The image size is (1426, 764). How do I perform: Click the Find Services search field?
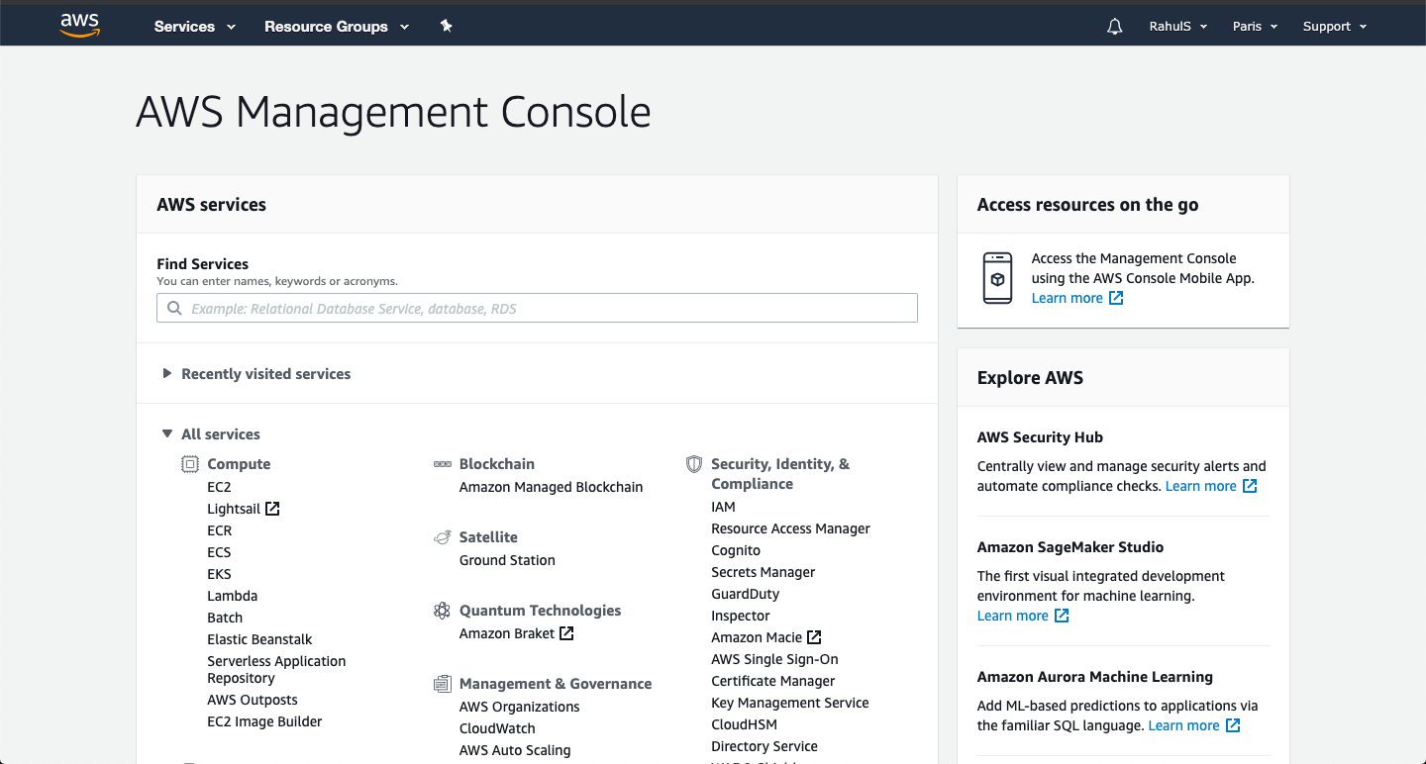(x=537, y=308)
